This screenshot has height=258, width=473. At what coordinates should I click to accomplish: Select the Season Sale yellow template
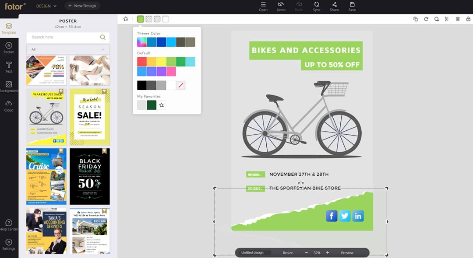pos(90,116)
